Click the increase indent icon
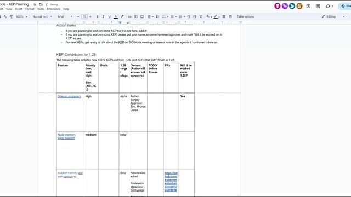Viewport: 351px width, 197px height. (195, 16)
